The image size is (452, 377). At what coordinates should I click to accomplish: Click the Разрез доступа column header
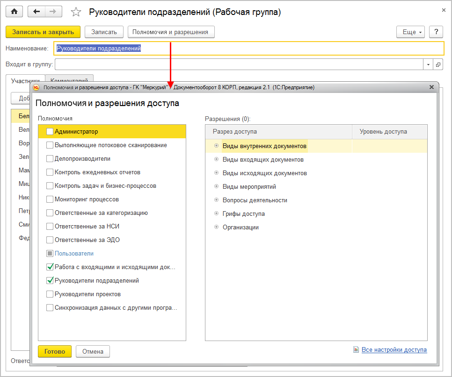pyautogui.click(x=278, y=132)
